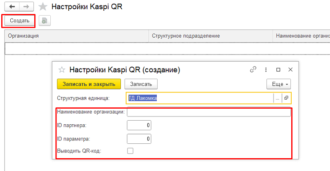330x171 pixels.
Task: Sort by Структурное подразделение column
Action: 210,36
